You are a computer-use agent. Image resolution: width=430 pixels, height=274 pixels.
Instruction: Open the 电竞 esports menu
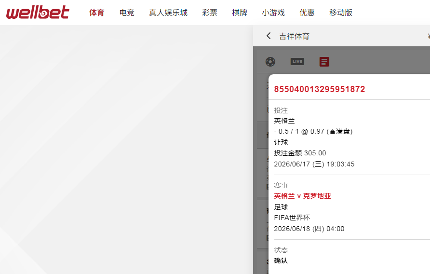[x=127, y=13]
